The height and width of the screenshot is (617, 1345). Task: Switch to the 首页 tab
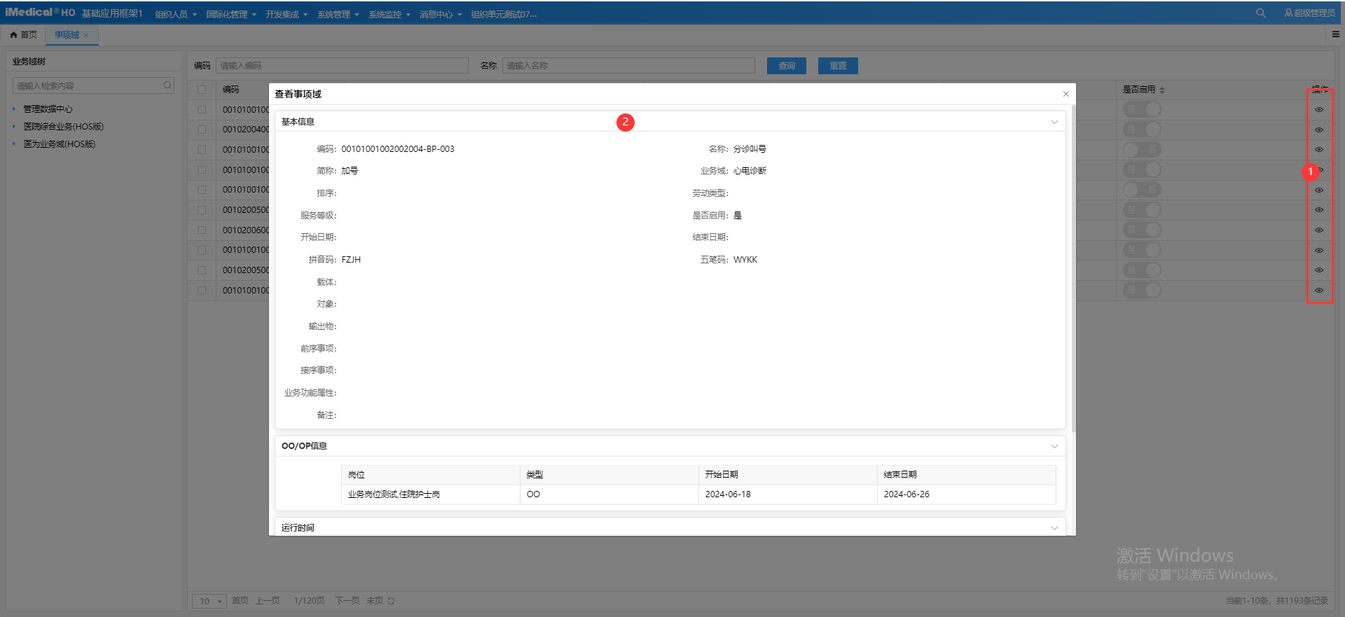[24, 35]
